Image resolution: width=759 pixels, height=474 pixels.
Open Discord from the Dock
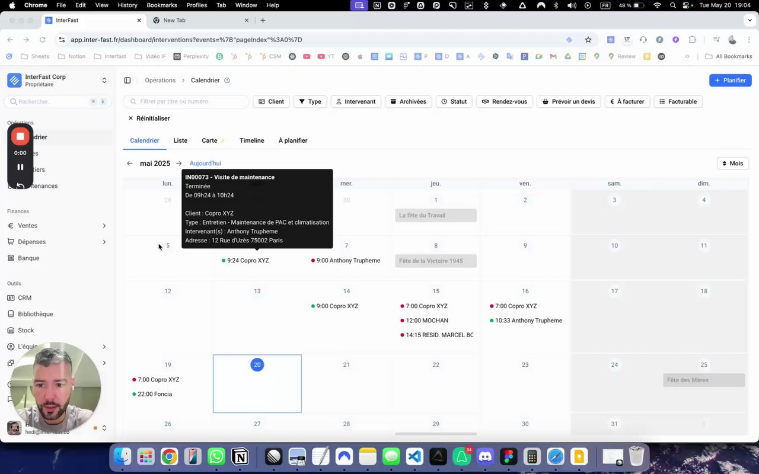485,457
